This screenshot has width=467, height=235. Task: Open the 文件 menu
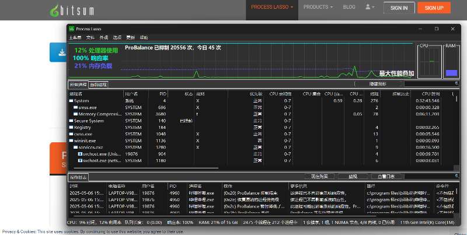pyautogui.click(x=90, y=37)
